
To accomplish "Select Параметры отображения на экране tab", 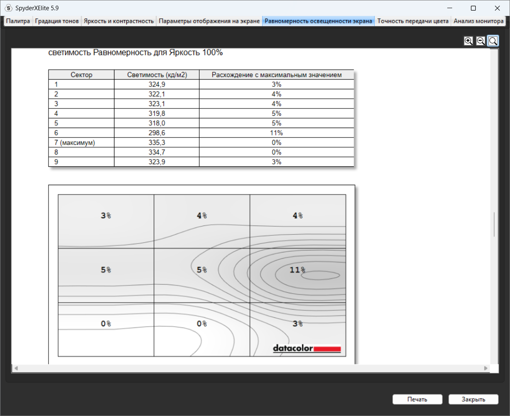I will pyautogui.click(x=209, y=21).
